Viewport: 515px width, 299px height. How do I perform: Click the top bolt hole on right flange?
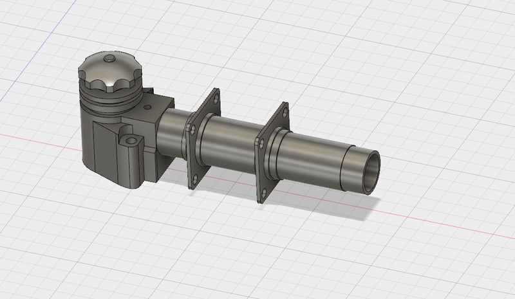click(283, 112)
